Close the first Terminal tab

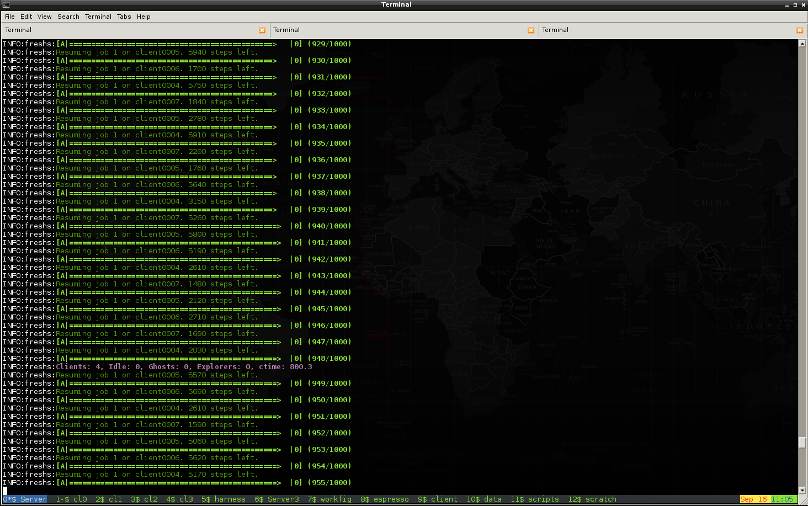pyautogui.click(x=262, y=30)
